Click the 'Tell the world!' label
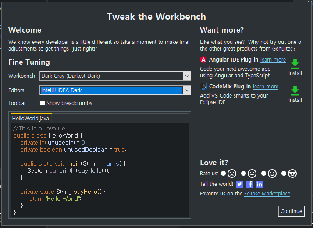The image size is (313, 228). (217, 184)
